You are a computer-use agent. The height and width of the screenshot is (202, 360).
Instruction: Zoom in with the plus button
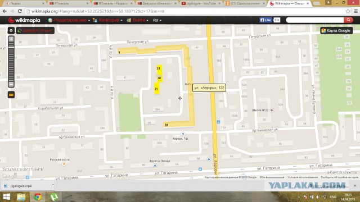11,39
